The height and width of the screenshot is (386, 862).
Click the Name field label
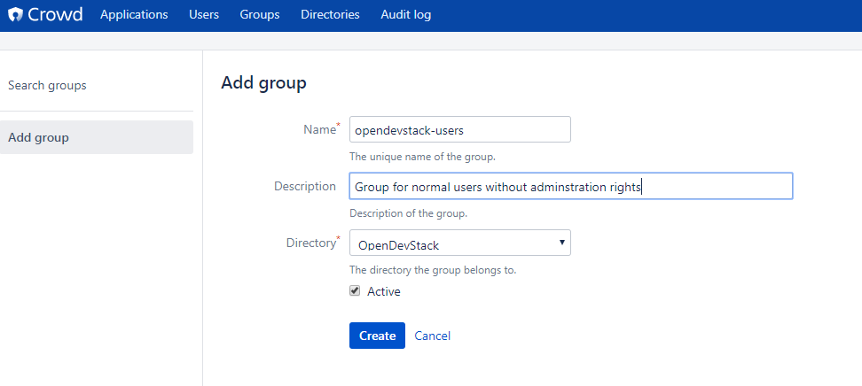click(x=318, y=130)
